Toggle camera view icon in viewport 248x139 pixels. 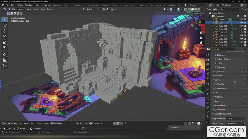201,43
